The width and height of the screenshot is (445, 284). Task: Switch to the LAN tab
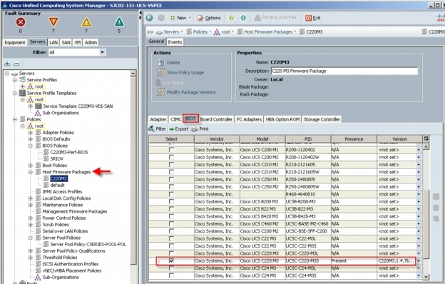[x=53, y=42]
